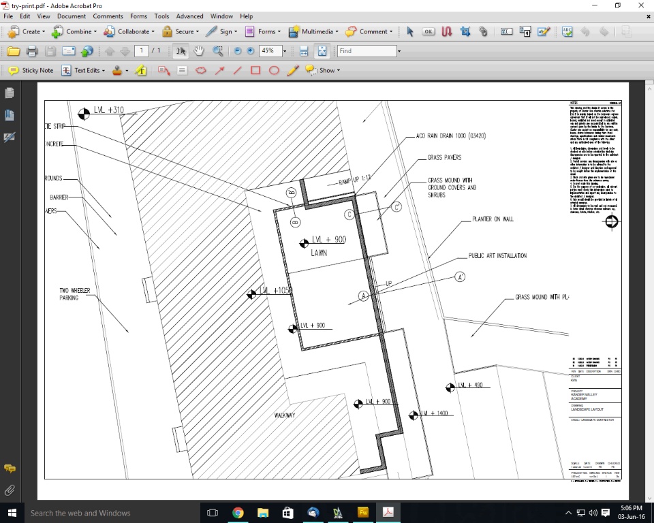Image resolution: width=654 pixels, height=523 pixels.
Task: Click the page number input field
Action: (142, 51)
